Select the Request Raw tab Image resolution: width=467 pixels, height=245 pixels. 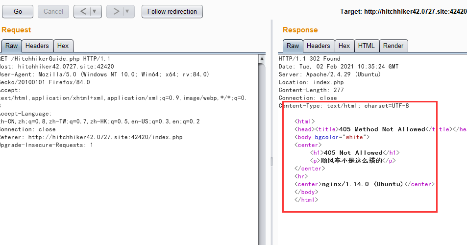tap(11, 46)
